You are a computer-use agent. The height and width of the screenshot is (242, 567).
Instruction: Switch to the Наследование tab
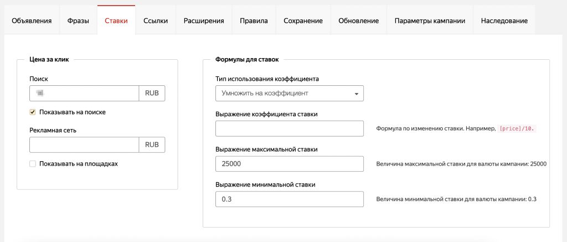click(504, 20)
